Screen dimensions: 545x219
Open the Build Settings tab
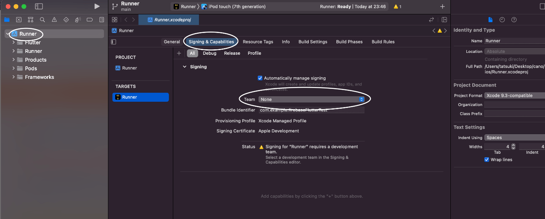(313, 42)
